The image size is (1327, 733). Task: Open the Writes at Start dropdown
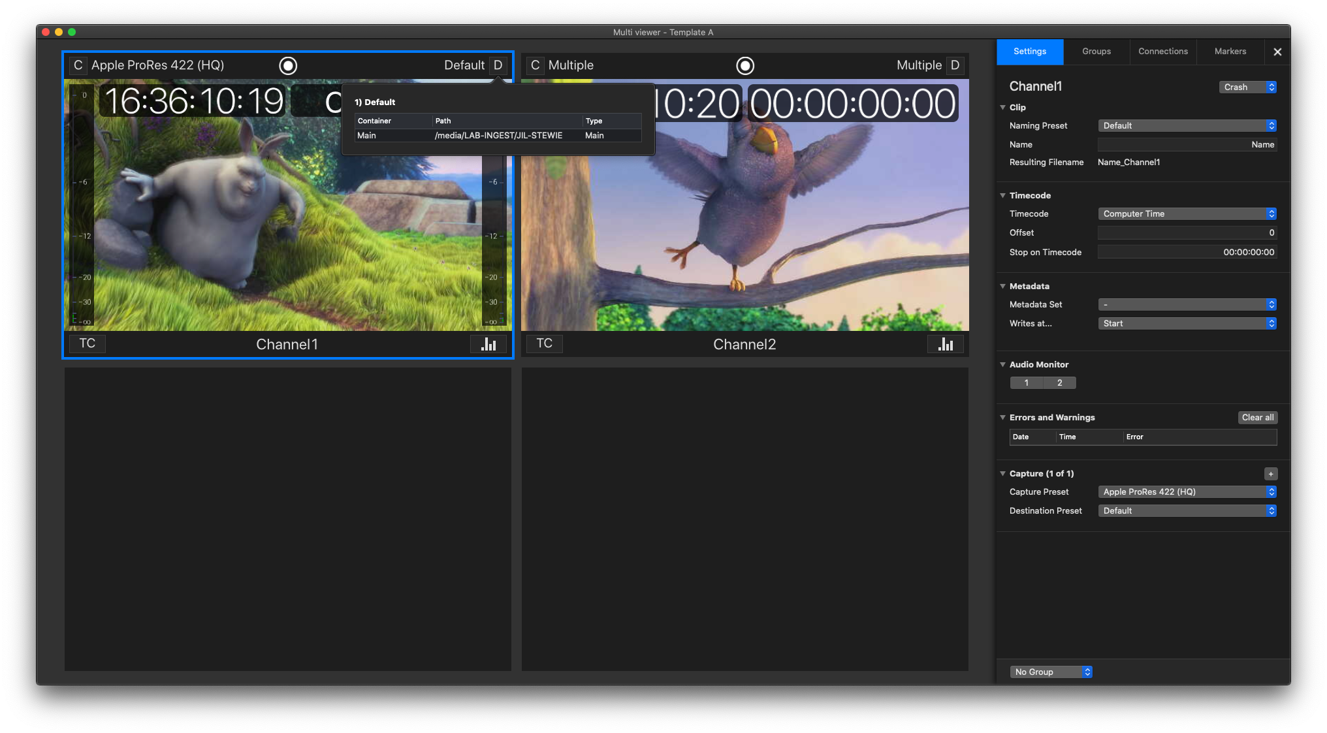(x=1187, y=323)
